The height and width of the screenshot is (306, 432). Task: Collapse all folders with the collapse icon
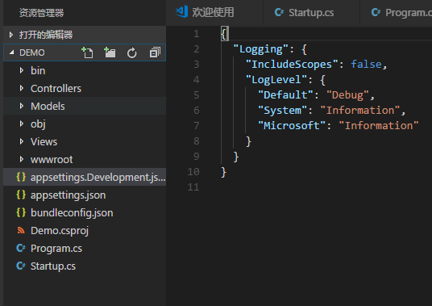pyautogui.click(x=155, y=52)
